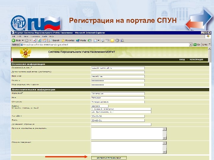This screenshot has width=214, height=160.
Task: Click the fax input field
Action: [x=118, y=120]
